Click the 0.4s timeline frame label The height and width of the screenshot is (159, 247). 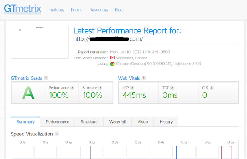161,142
